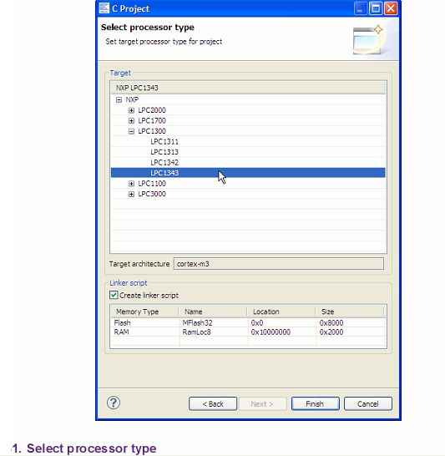The width and height of the screenshot is (445, 456).
Task: Expand the LPC1100 family node
Action: point(131,184)
